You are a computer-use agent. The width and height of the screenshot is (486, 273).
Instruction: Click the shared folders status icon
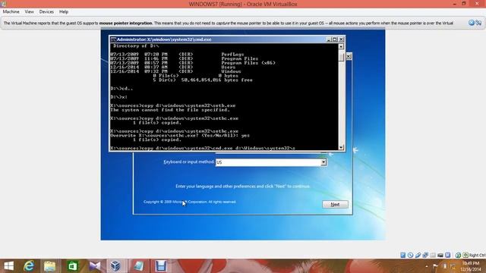[x=433, y=255]
